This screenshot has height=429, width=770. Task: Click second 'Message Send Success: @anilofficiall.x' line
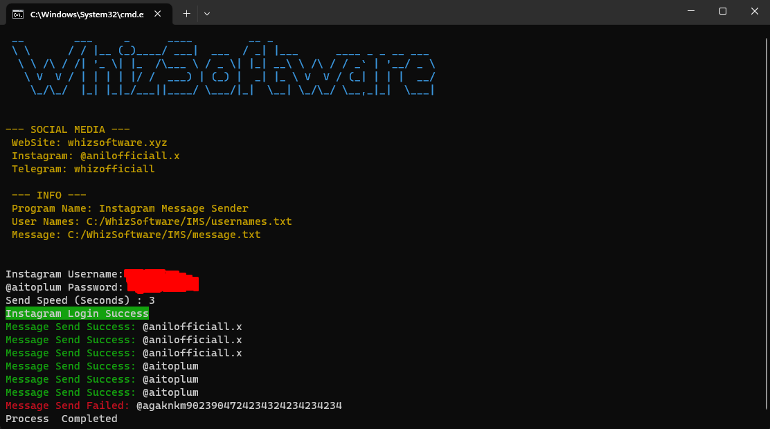(124, 340)
